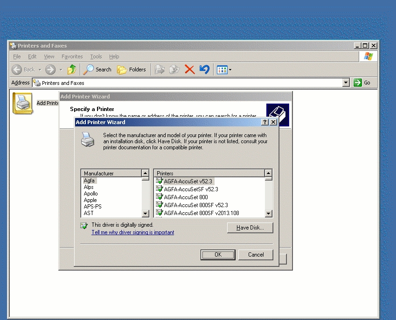This screenshot has height=320, width=396.
Task: Open the Favorites menu
Action: tap(72, 56)
